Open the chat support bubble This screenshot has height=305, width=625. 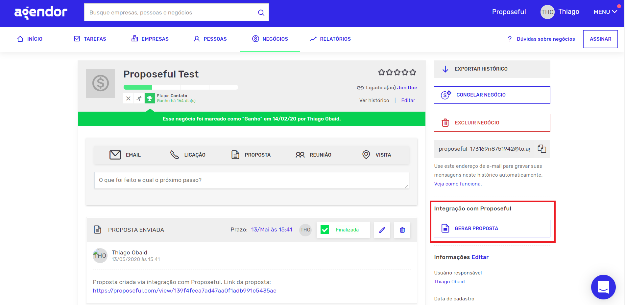[x=603, y=287]
